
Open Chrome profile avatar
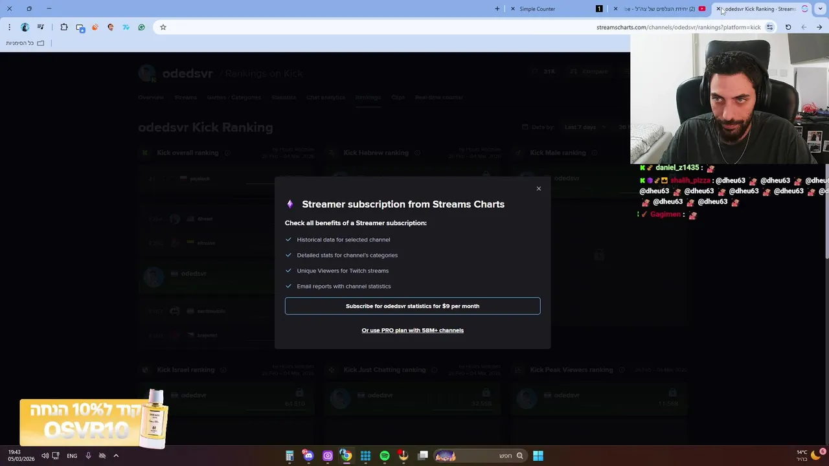25,27
